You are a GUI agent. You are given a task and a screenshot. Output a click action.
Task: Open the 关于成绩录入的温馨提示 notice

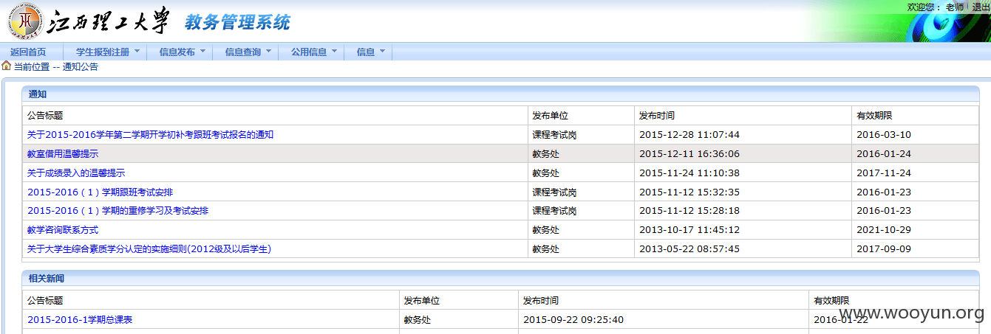(x=76, y=173)
